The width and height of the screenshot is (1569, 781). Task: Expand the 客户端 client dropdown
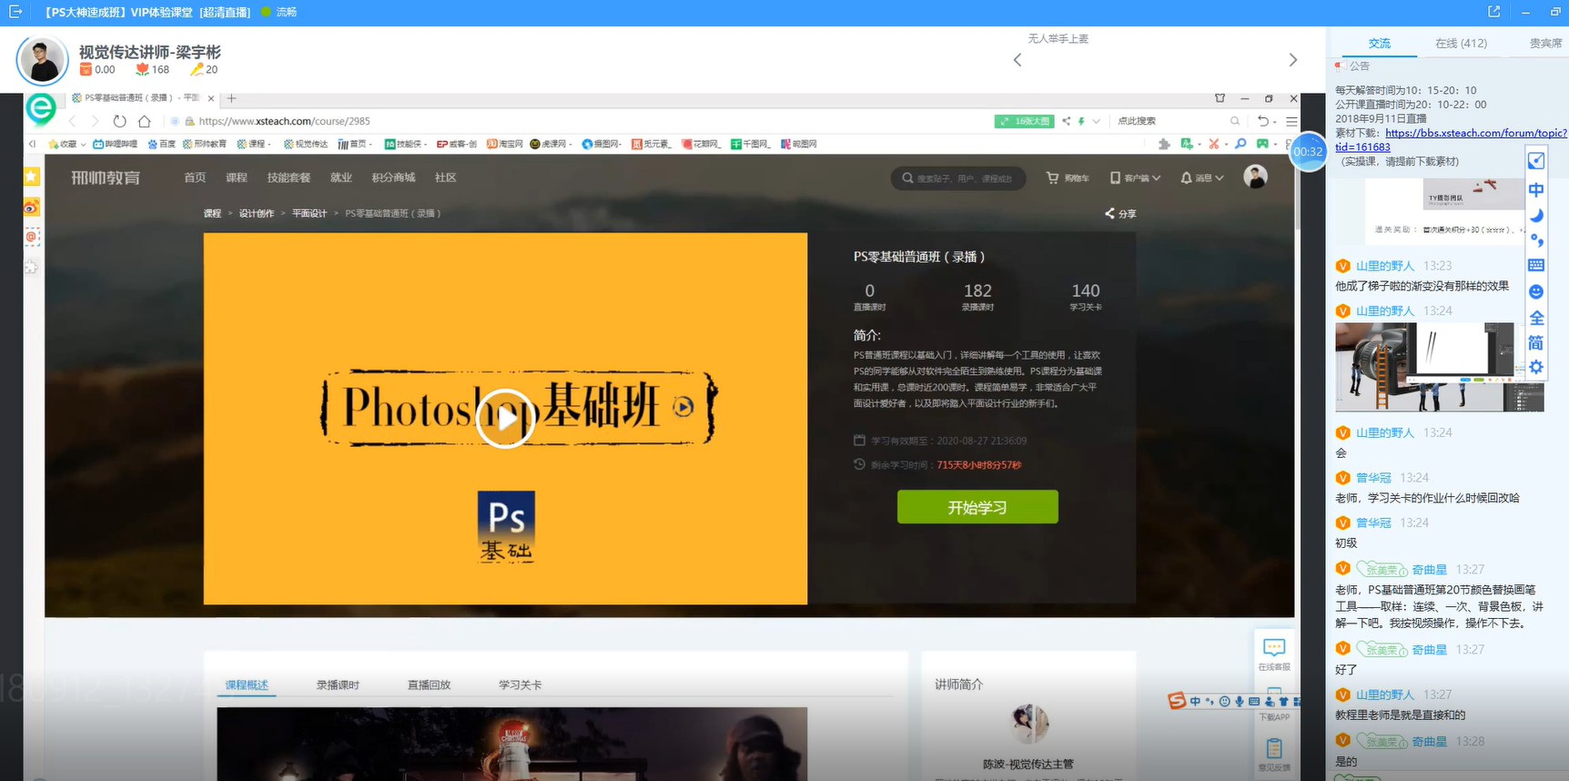coord(1156,178)
